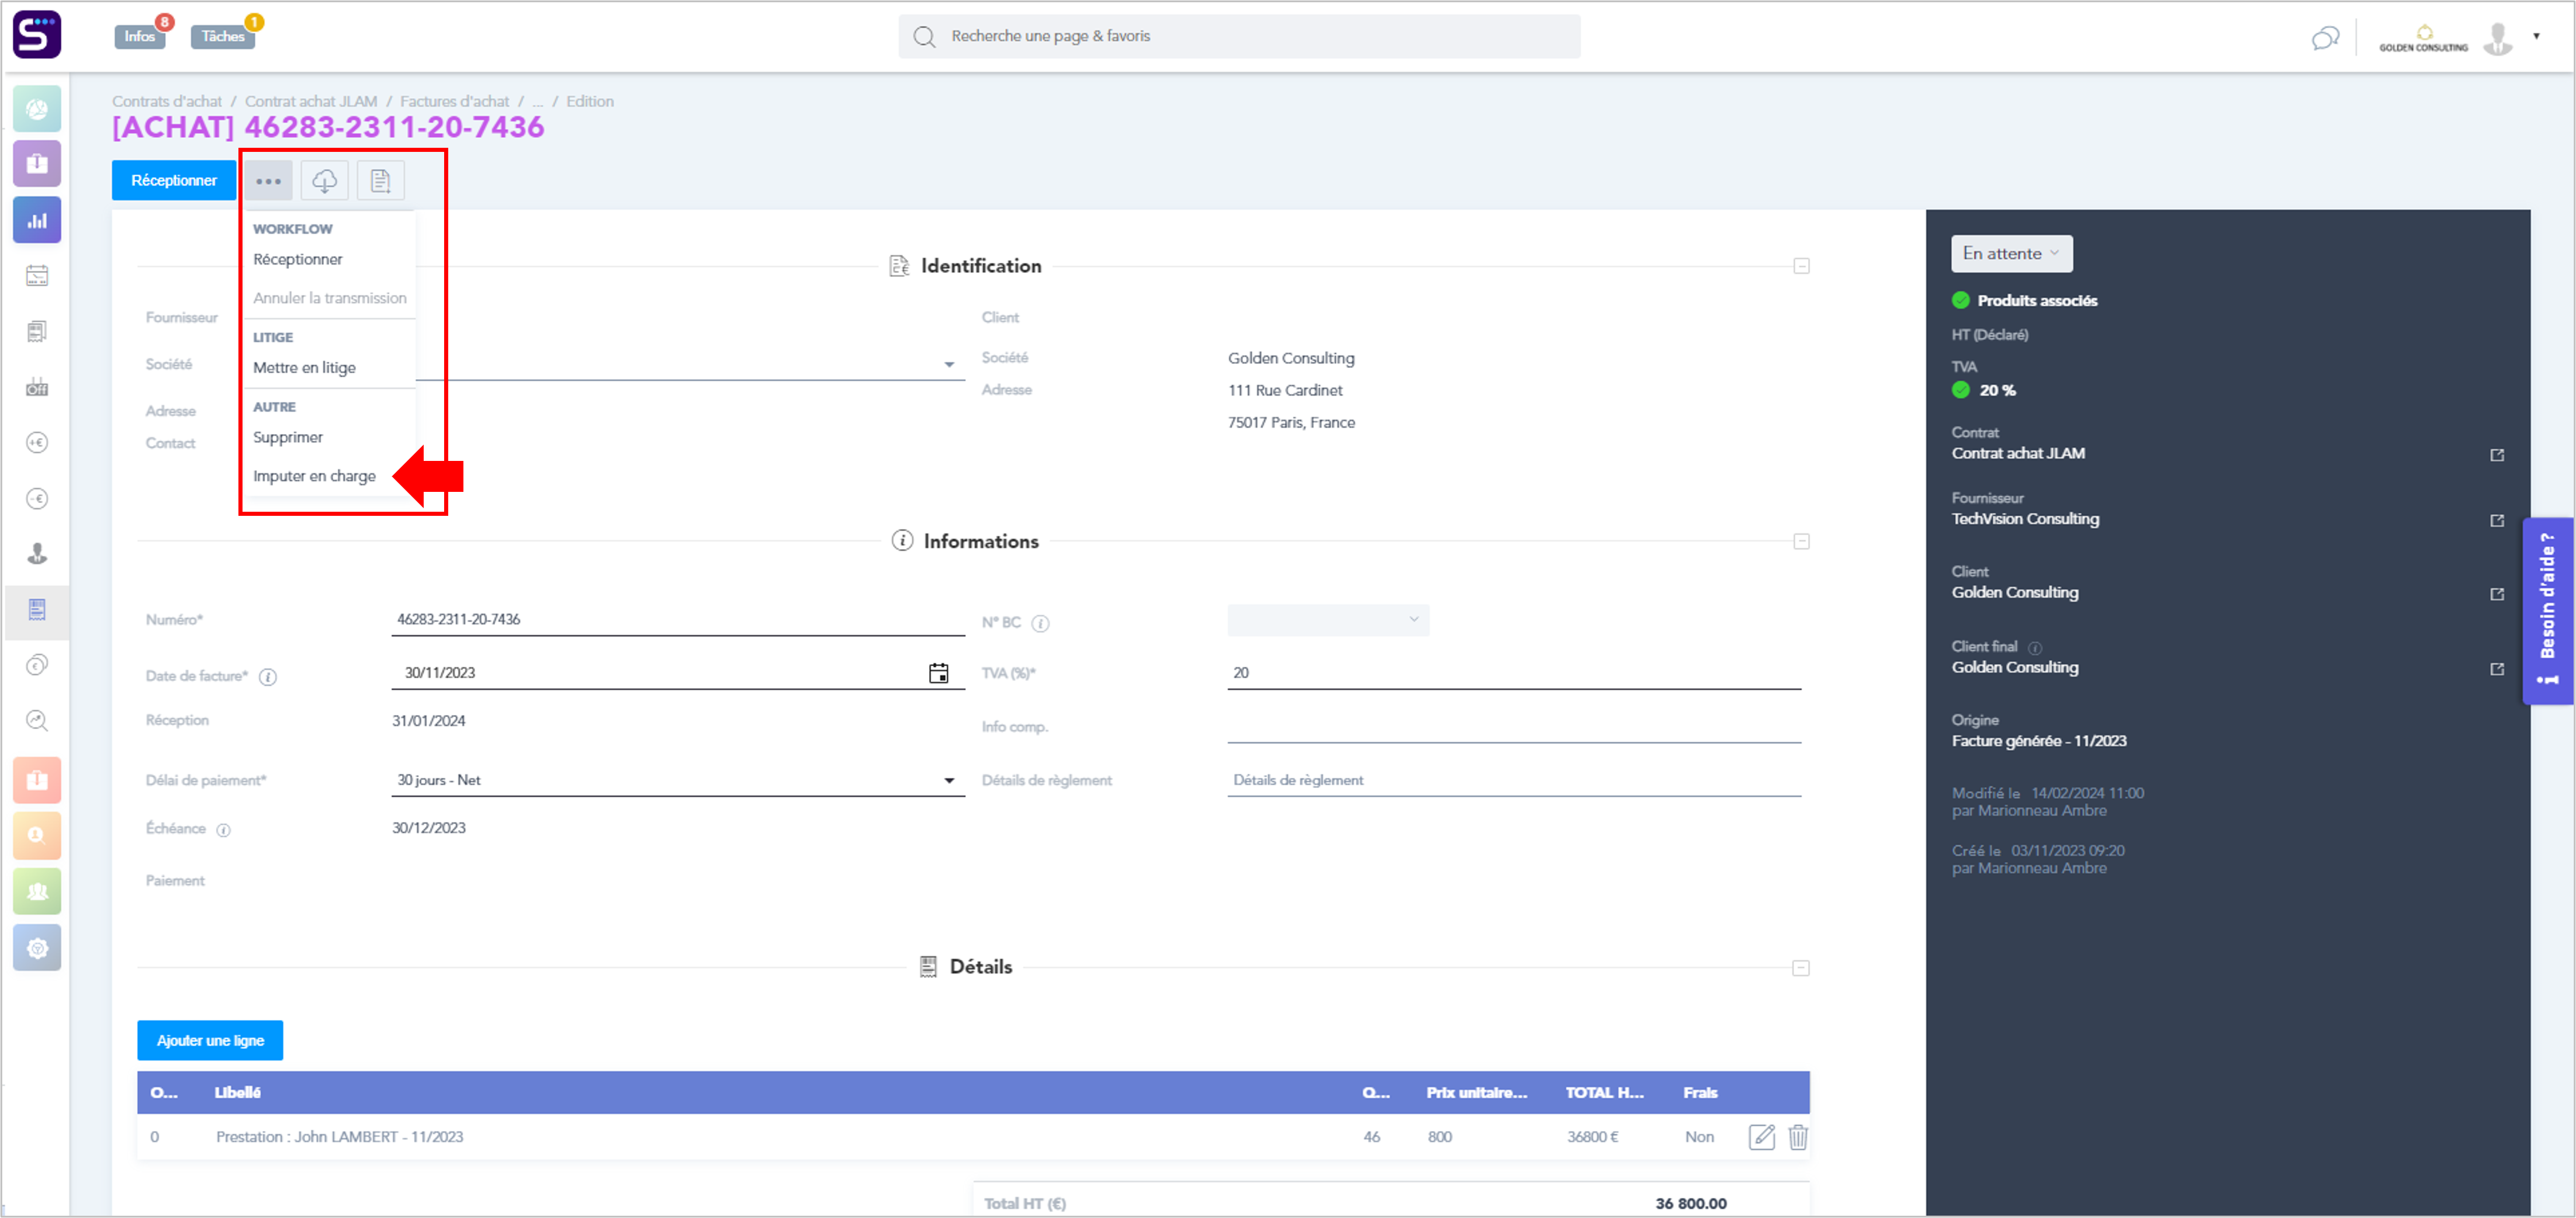Click the blue Réceptionner button
Image resolution: width=2576 pixels, height=1218 pixels.
pos(174,181)
